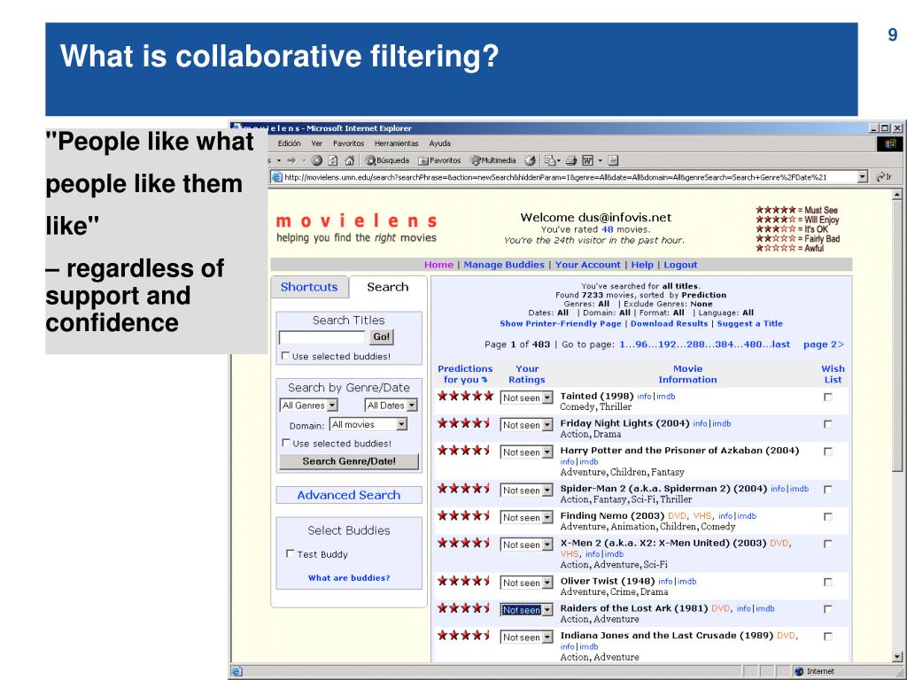Open the Manage Buddies link

click(x=504, y=265)
